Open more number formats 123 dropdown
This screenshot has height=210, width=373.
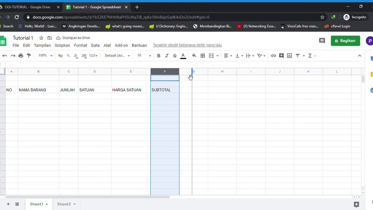tap(93, 56)
